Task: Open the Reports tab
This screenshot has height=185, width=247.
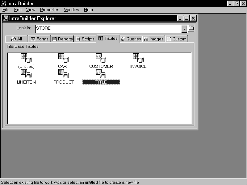Action: (x=62, y=39)
